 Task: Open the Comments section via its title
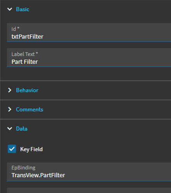pyautogui.click(x=29, y=109)
